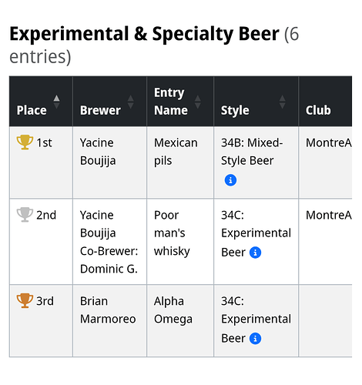Click the gold 1st place trophy icon

[25, 142]
